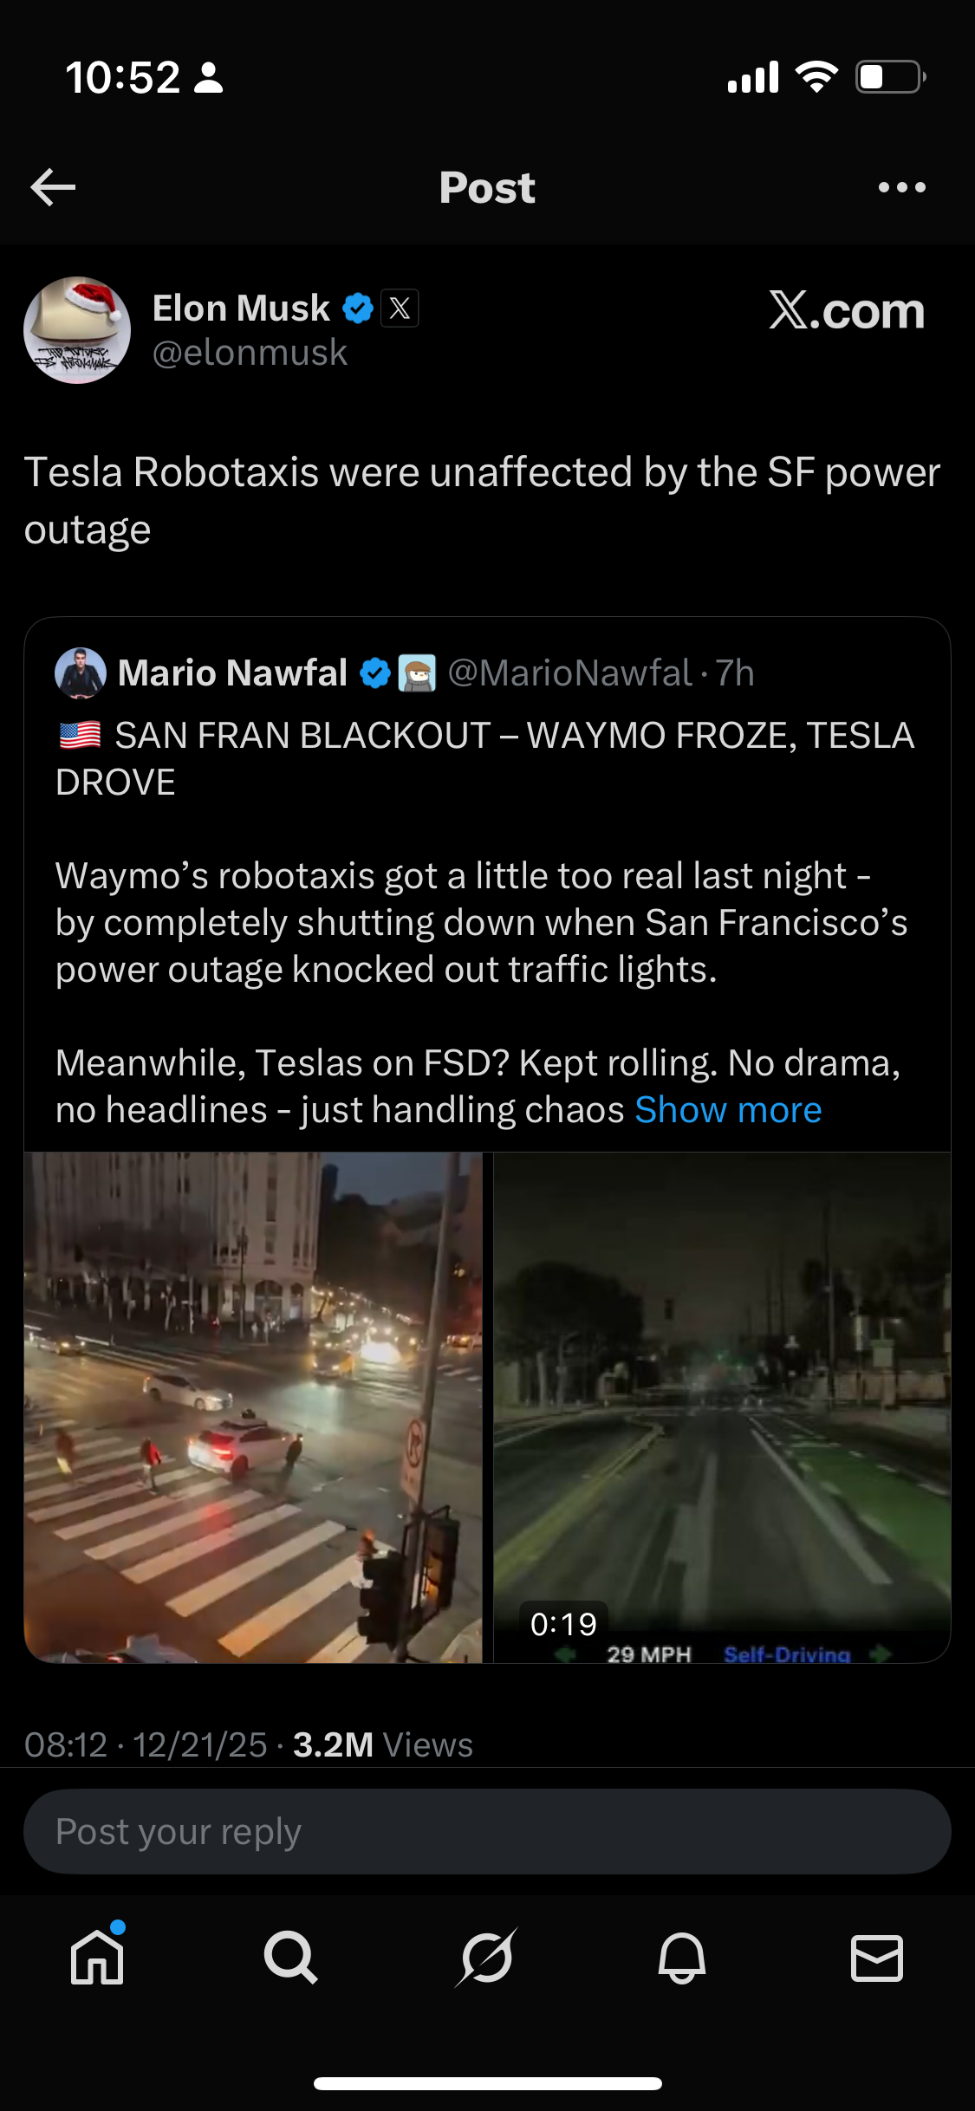The height and width of the screenshot is (2111, 975).
Task: Tap the back arrow icon
Action: pos(53,187)
